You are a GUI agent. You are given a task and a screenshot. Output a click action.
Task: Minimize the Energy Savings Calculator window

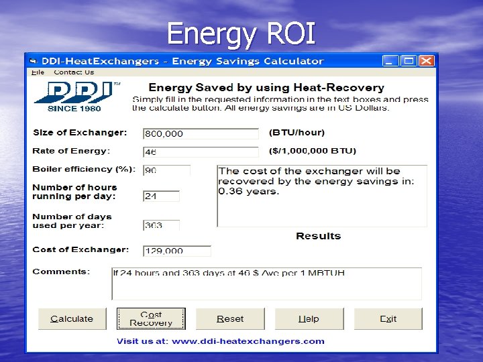pyautogui.click(x=390, y=60)
